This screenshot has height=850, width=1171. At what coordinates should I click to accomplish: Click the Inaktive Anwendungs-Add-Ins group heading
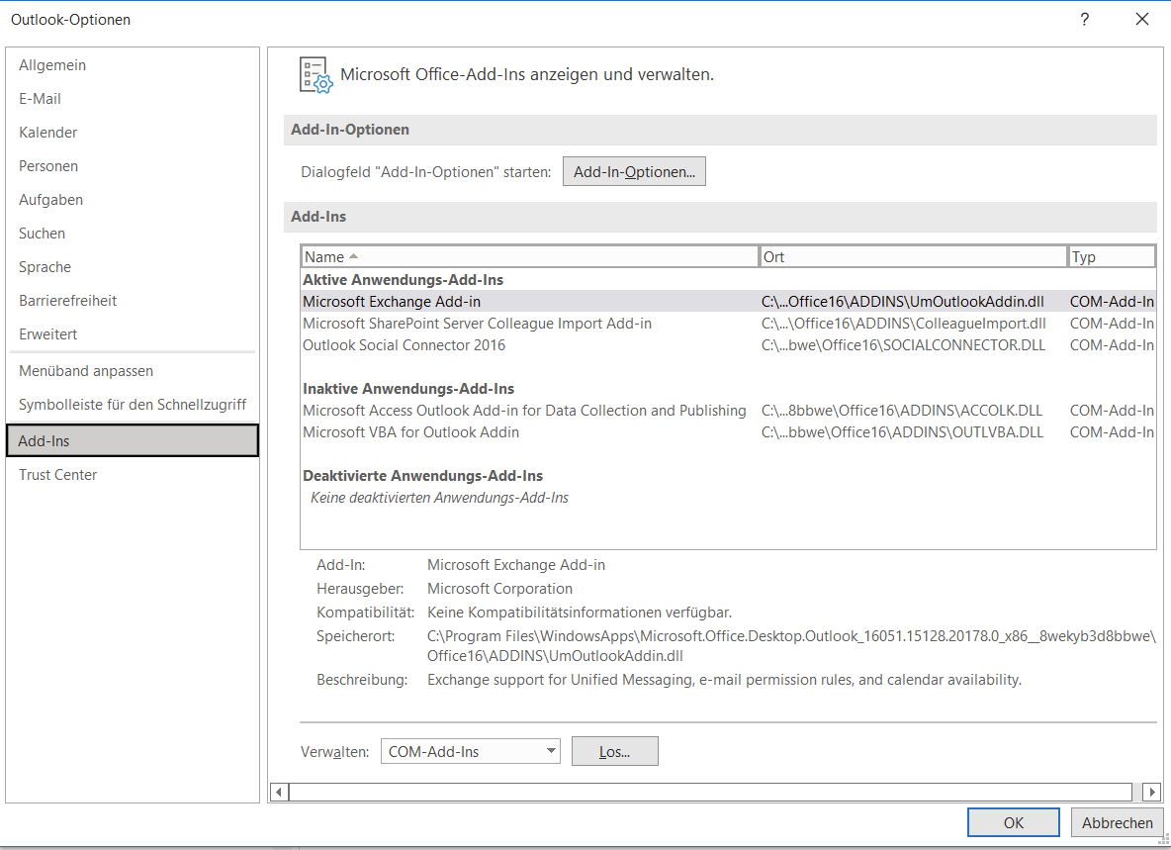[x=408, y=389]
